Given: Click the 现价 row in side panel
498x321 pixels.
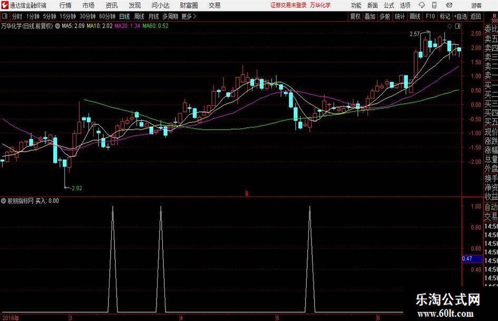Looking at the screenshot, I should 491,132.
